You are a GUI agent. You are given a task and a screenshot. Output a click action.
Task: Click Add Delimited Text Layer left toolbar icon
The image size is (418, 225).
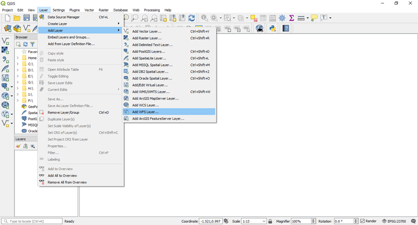pos(5,59)
